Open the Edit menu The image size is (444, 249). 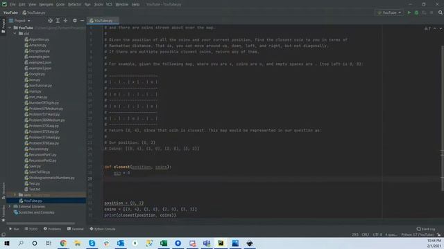[x=22, y=4]
